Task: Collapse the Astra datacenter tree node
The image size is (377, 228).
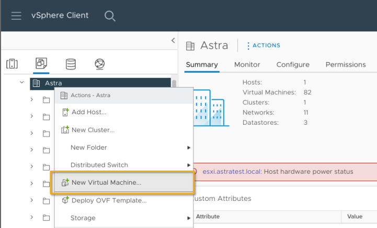Action: [22, 82]
